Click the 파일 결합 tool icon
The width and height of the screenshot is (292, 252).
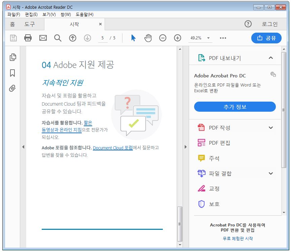[201, 173]
